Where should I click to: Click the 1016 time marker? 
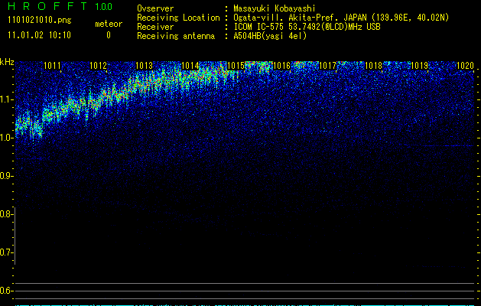[x=281, y=65]
